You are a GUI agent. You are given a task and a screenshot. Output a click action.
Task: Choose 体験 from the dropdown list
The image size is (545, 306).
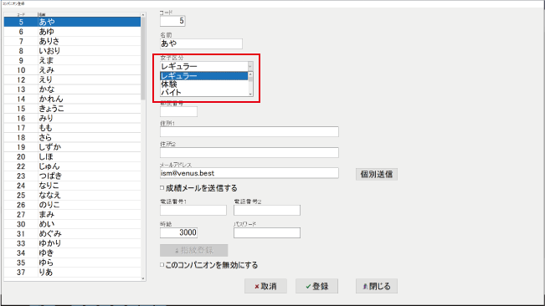(x=203, y=84)
